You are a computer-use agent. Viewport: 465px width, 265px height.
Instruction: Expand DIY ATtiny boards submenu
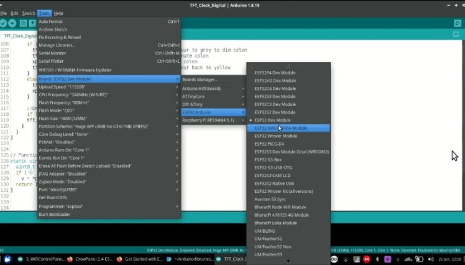[x=213, y=104]
